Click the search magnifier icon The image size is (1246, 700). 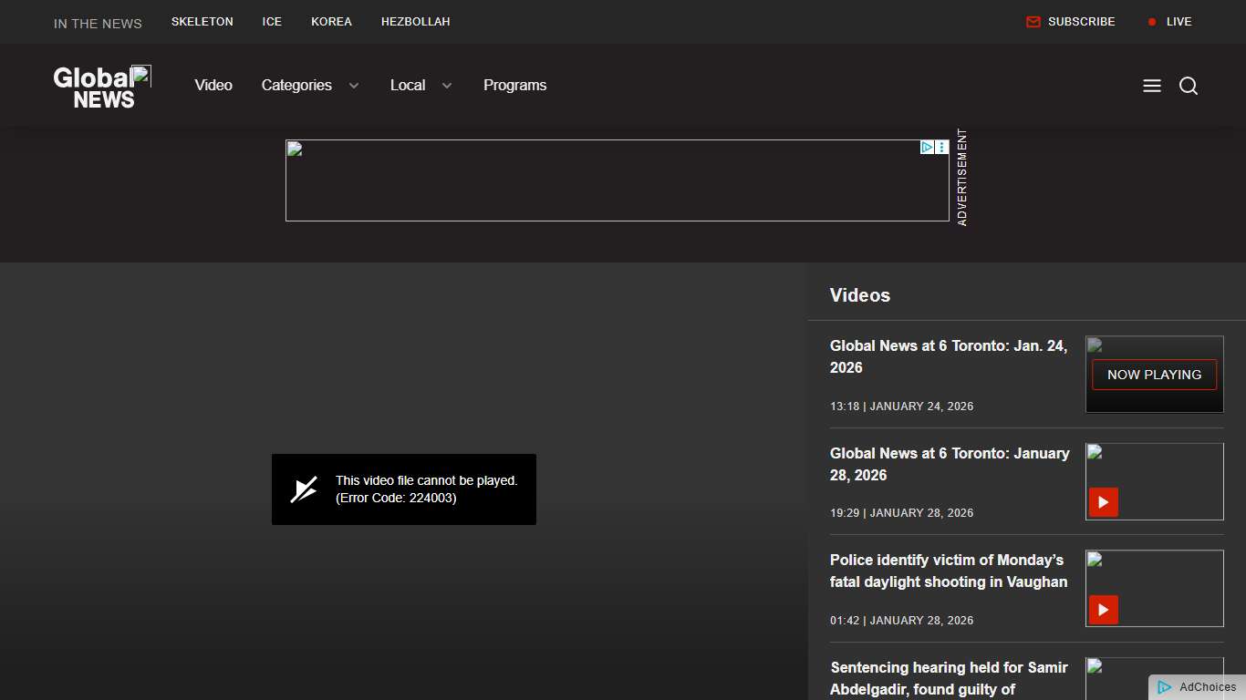(1189, 86)
